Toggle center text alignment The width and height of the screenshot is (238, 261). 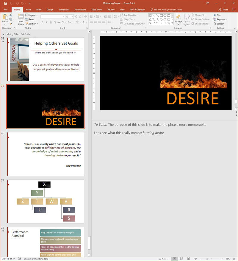[95, 22]
